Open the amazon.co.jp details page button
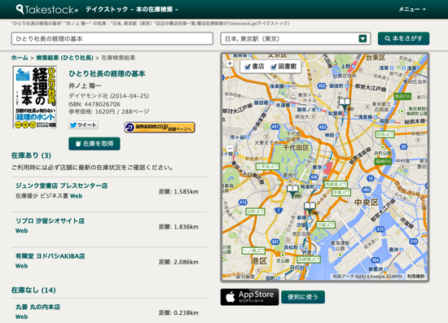The height and width of the screenshot is (323, 448). click(160, 127)
